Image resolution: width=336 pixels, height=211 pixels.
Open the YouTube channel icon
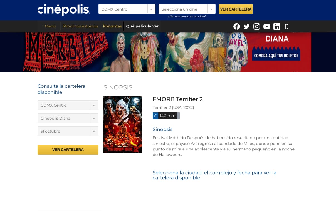tap(267, 26)
